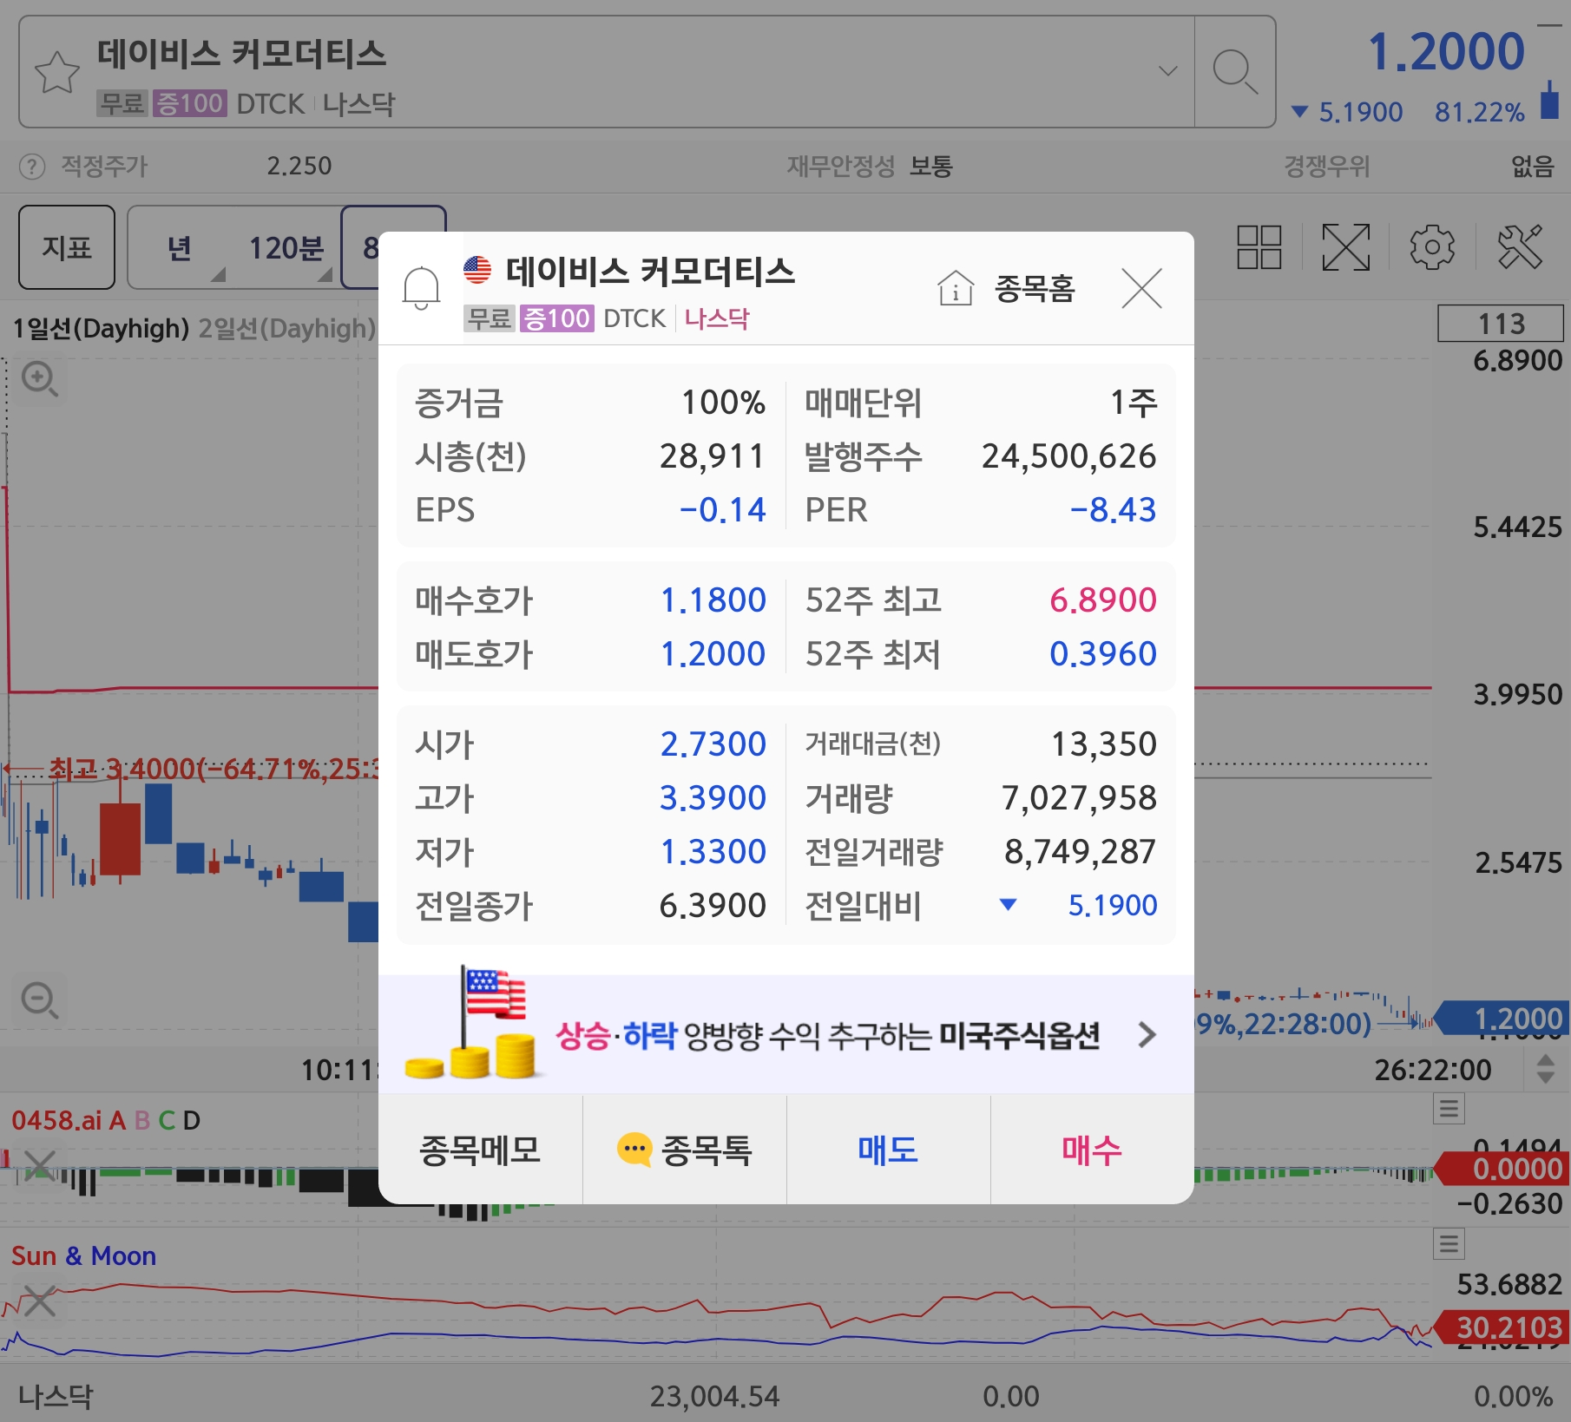This screenshot has width=1571, height=1422.
Task: Zoom in on the chart
Action: 39,379
